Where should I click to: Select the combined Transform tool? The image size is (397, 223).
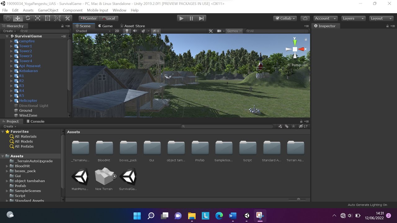[57, 18]
